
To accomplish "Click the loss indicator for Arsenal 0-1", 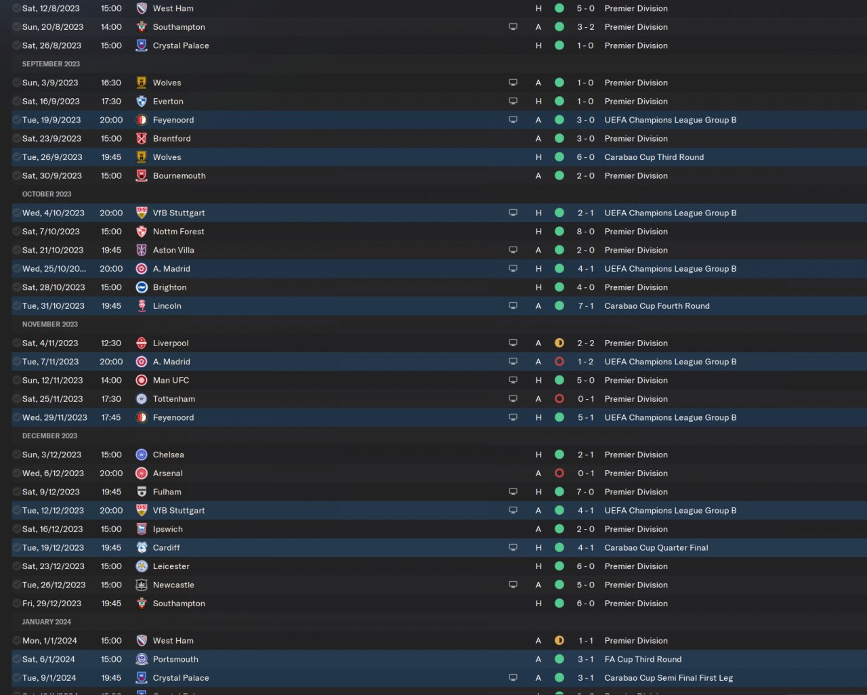I will pos(559,473).
